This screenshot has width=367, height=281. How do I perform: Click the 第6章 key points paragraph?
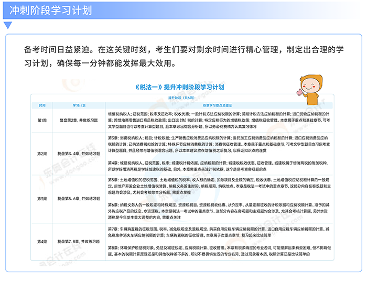(219, 210)
